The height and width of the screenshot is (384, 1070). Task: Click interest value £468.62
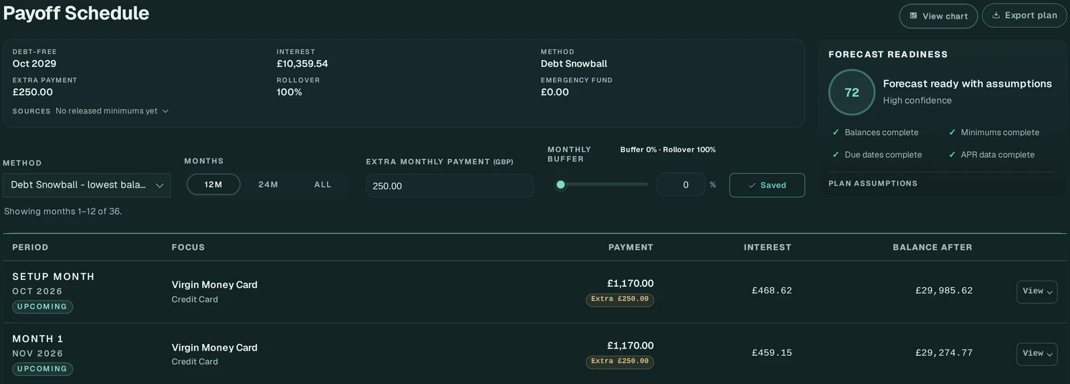point(772,291)
